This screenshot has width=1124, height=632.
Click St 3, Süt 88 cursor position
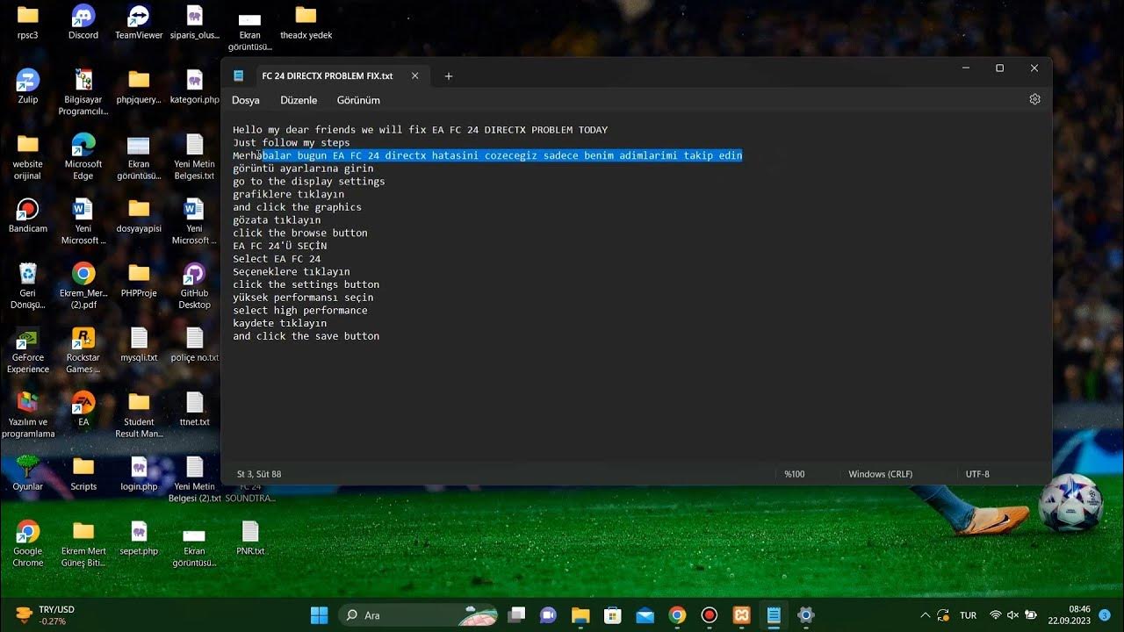coord(259,474)
